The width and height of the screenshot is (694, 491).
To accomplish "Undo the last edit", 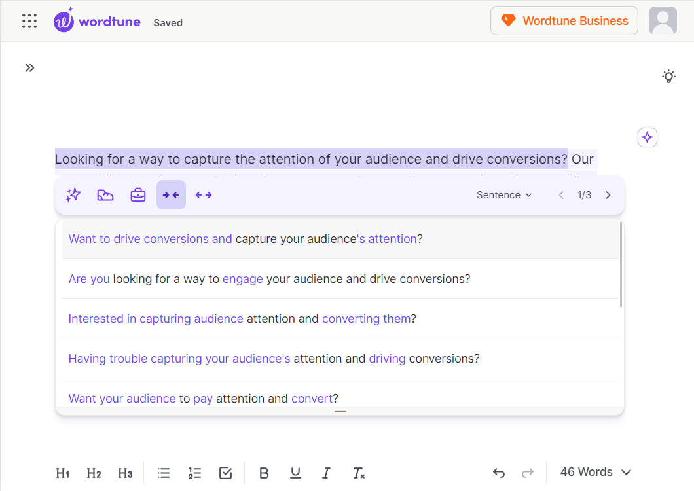I will click(499, 473).
